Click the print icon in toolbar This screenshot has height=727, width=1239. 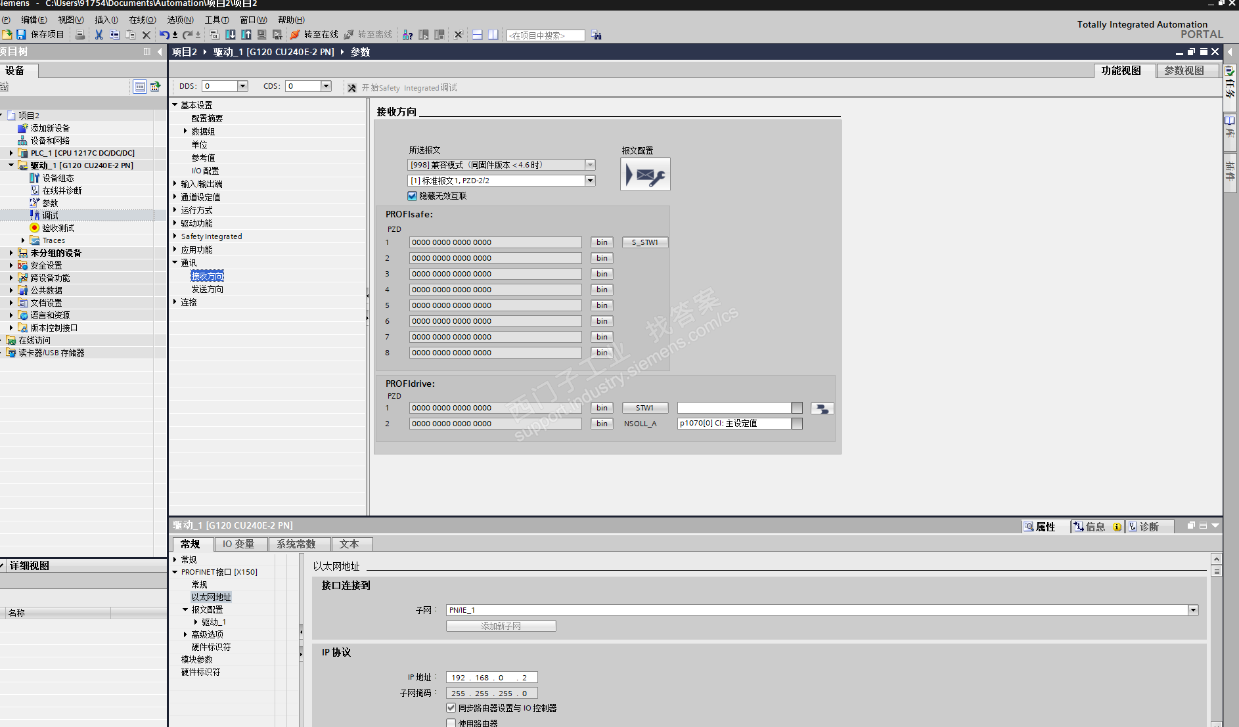tap(79, 34)
